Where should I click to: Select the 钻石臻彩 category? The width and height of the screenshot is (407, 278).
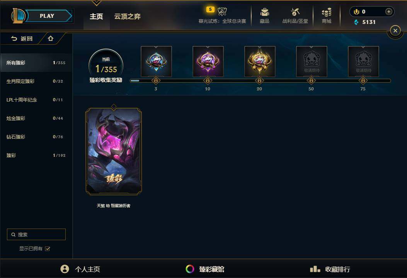(36, 137)
